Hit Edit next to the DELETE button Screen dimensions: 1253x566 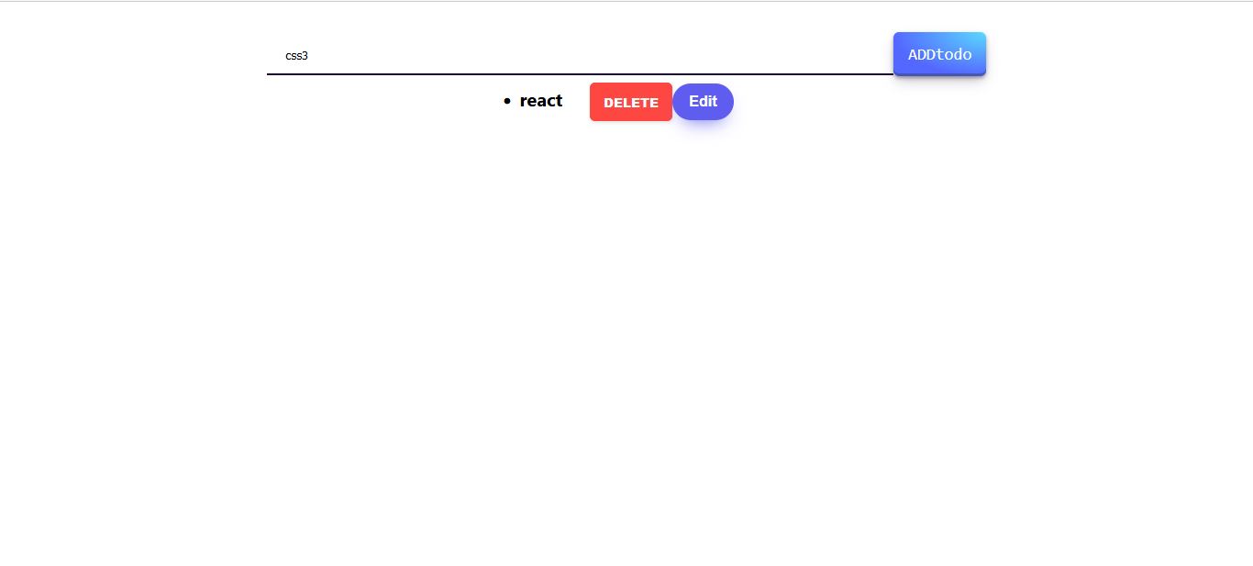point(703,102)
